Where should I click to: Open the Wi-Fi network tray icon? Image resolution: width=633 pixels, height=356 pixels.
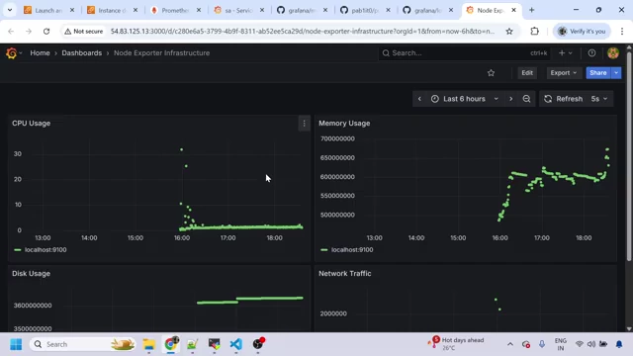tap(580, 344)
